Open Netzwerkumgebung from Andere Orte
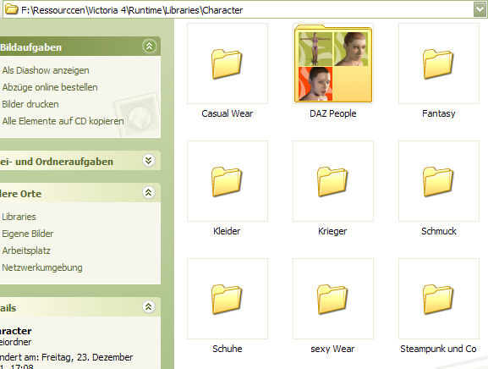The image size is (488, 369). (42, 267)
